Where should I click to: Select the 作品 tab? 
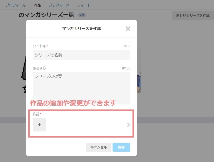tap(37, 5)
